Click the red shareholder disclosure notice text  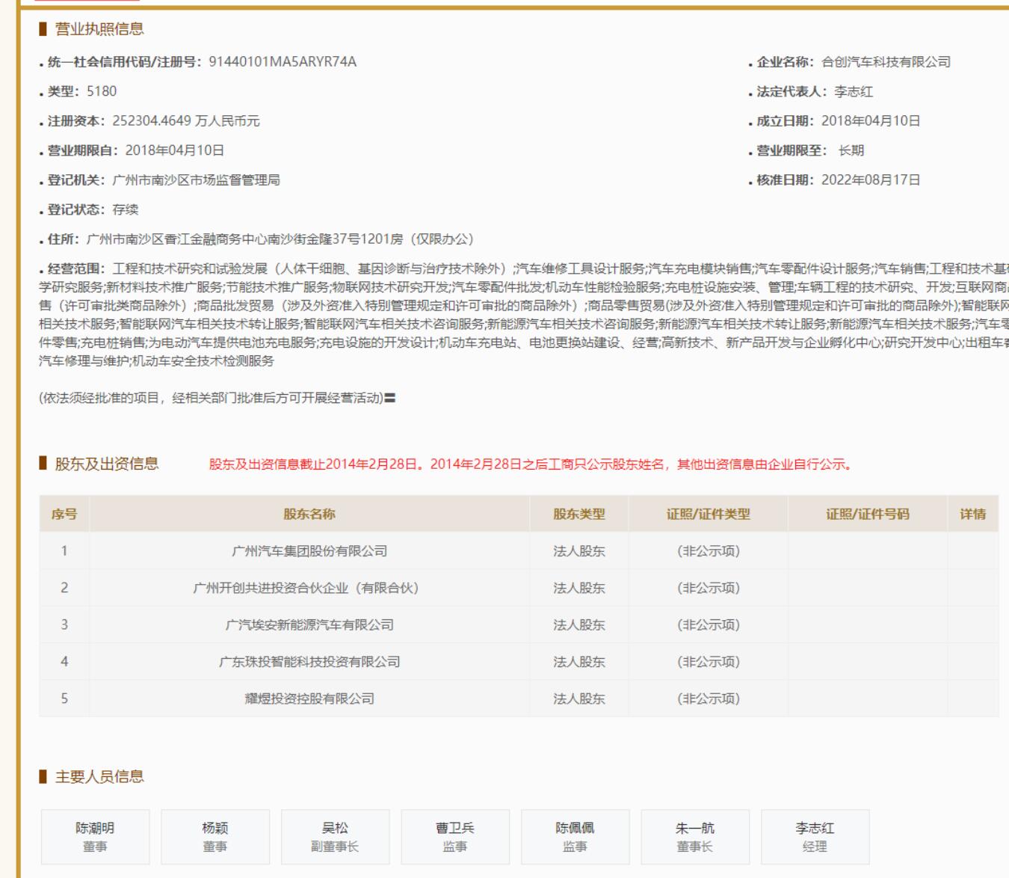tap(531, 464)
